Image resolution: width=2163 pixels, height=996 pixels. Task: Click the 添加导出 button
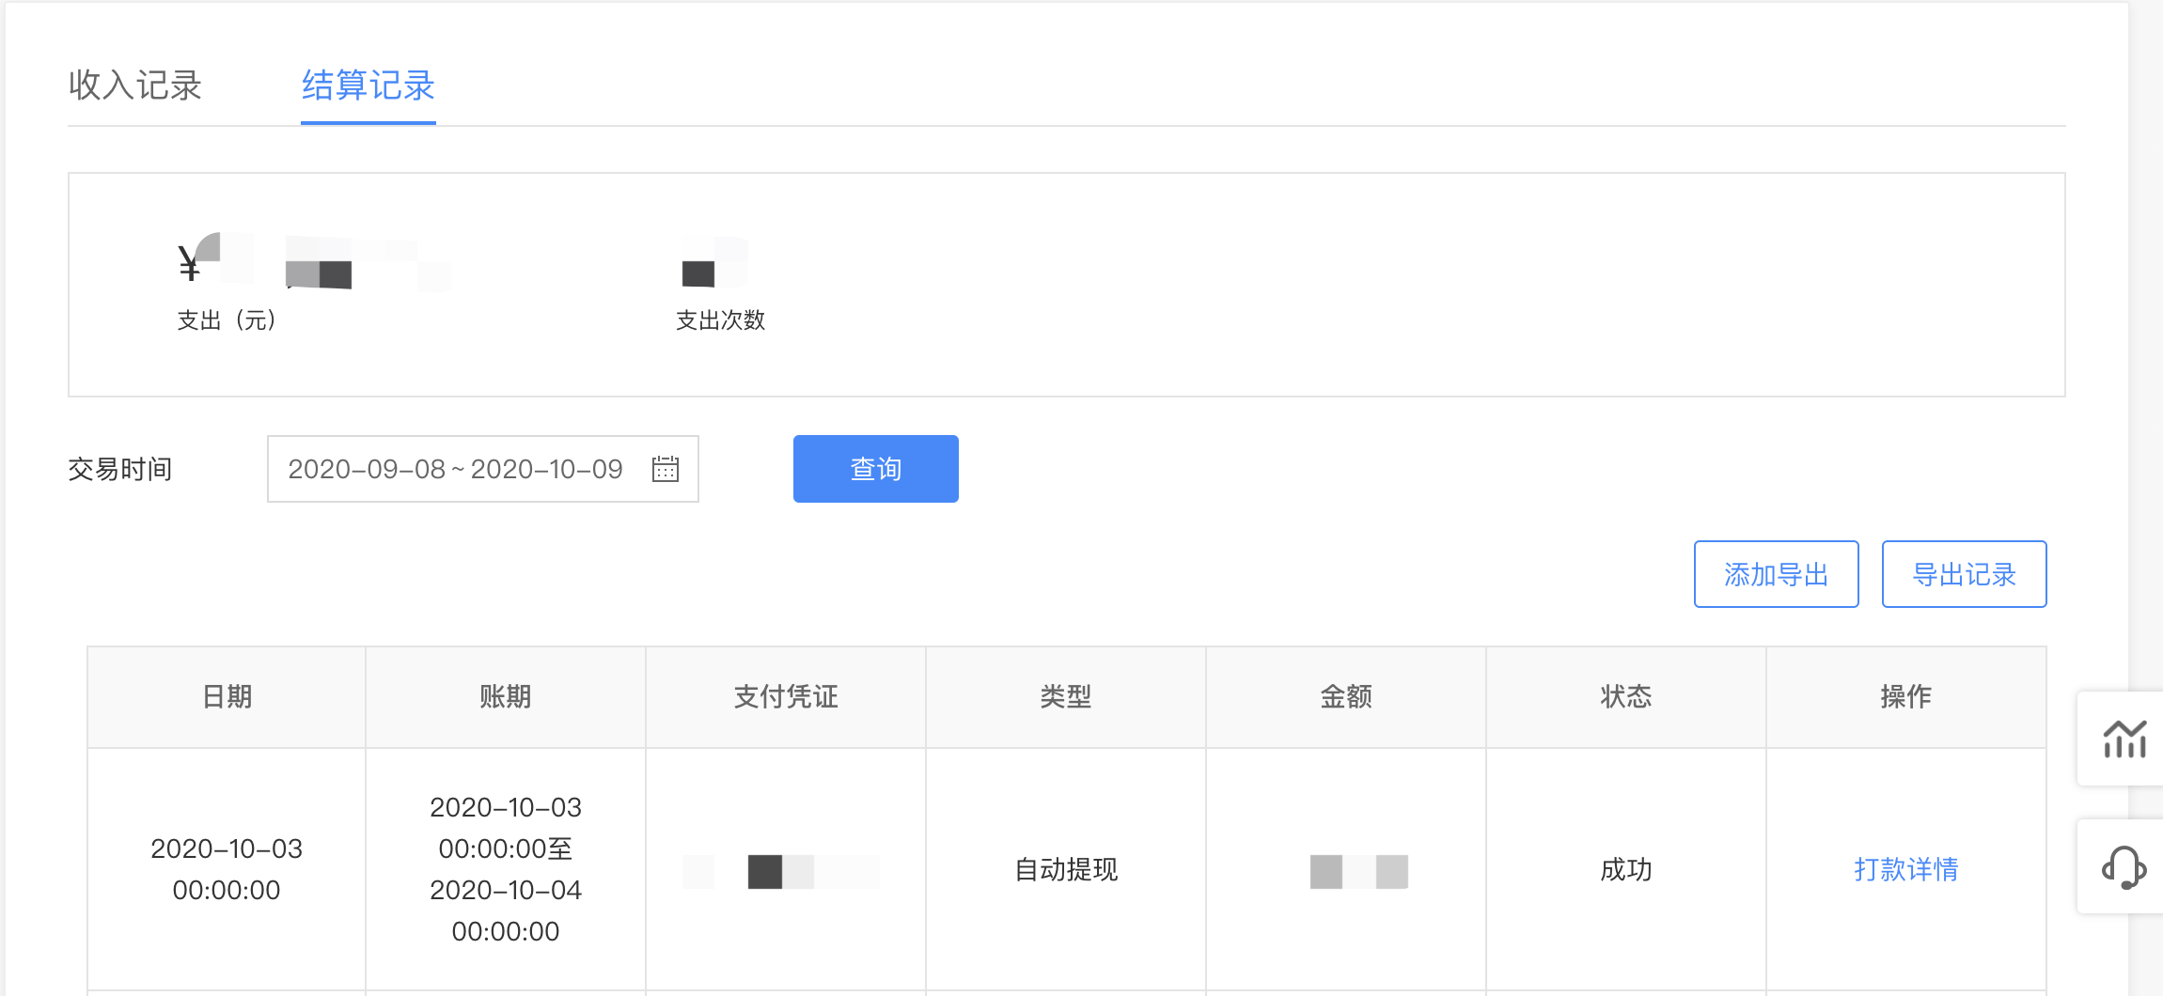coord(1777,574)
